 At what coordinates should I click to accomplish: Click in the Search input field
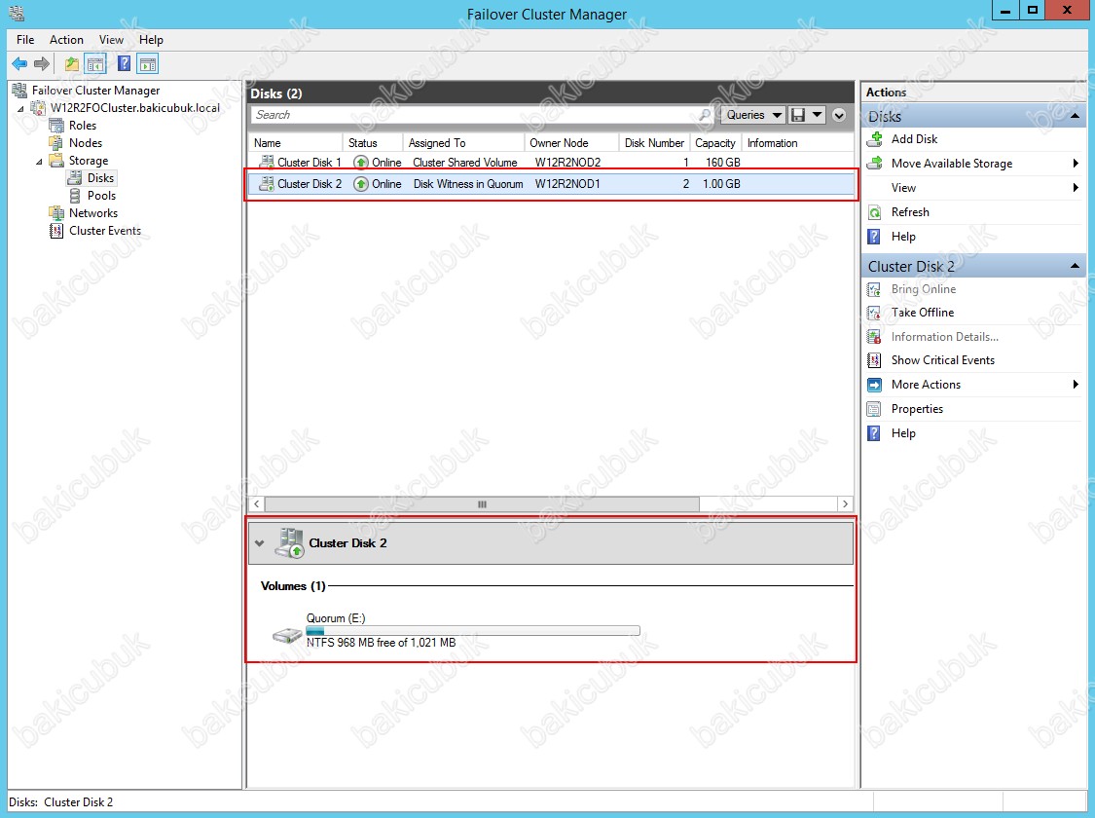click(473, 115)
